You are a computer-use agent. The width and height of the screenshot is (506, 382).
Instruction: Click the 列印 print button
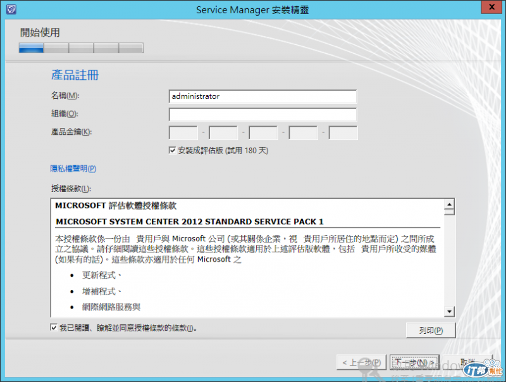[431, 330]
